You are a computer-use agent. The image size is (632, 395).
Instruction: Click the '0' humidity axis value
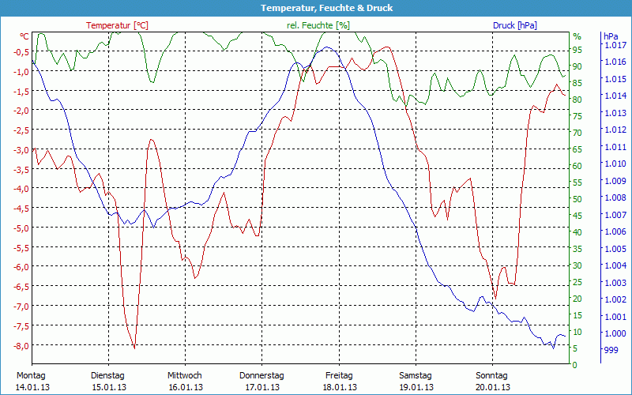(575, 365)
